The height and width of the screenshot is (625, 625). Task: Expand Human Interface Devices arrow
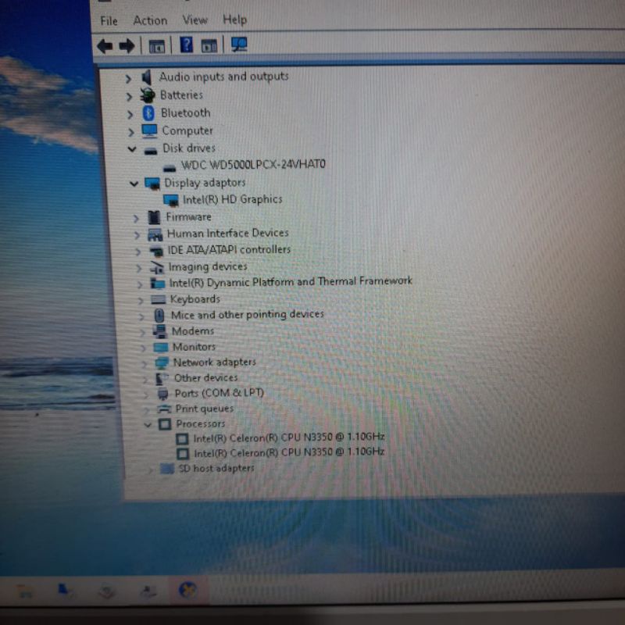click(137, 235)
